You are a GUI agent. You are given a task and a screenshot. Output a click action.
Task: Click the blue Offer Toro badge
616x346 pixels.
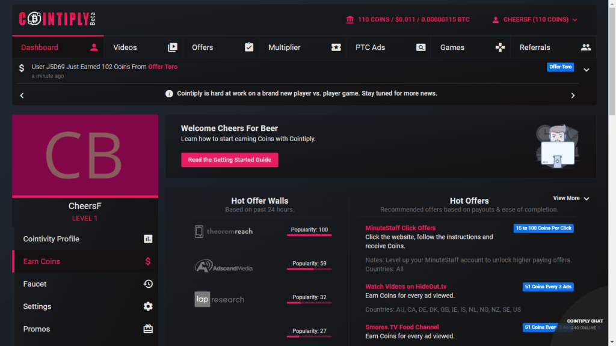coord(560,67)
